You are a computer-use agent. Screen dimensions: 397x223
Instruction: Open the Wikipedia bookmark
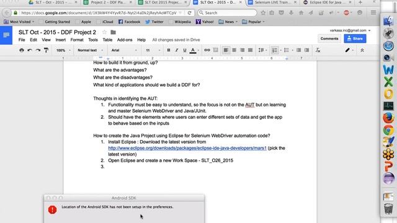181,22
